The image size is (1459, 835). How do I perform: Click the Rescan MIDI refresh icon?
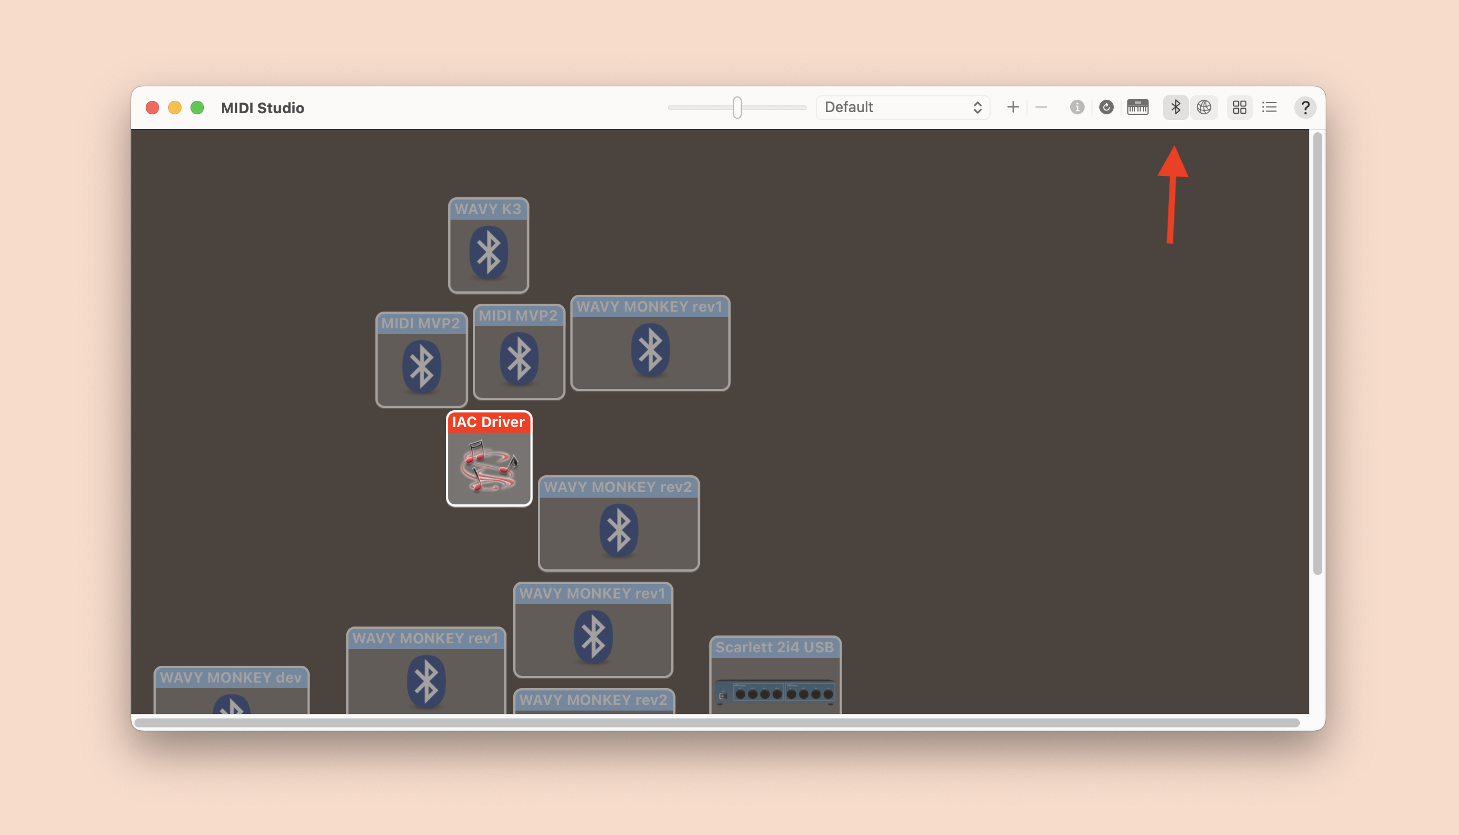point(1107,107)
